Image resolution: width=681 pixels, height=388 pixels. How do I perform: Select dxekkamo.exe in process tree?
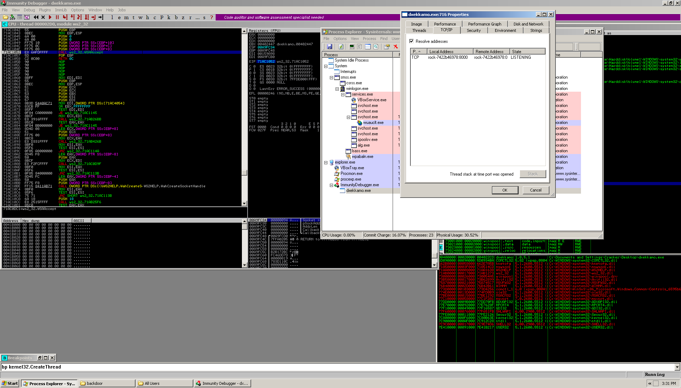[358, 191]
